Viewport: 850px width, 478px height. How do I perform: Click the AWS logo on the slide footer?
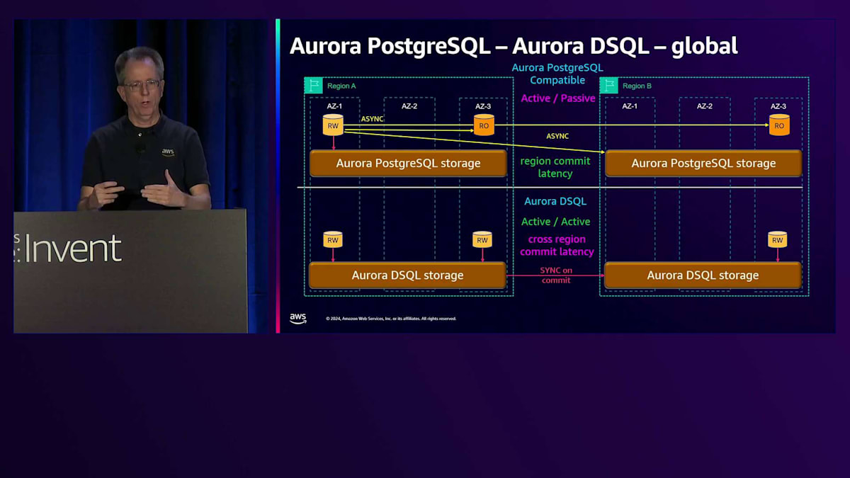coord(298,319)
